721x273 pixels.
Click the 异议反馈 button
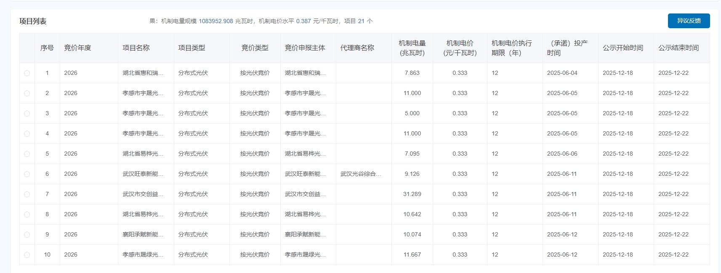(689, 21)
